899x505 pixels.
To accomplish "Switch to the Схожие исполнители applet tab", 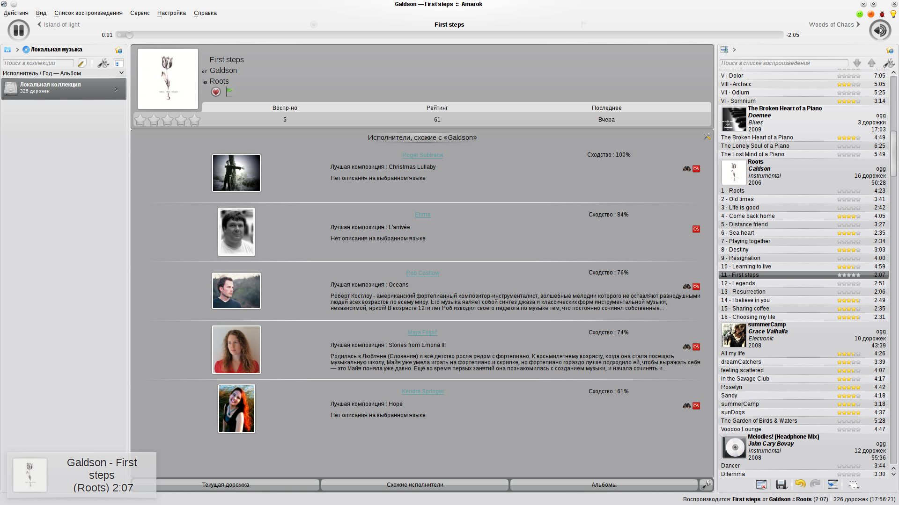I will tap(415, 485).
